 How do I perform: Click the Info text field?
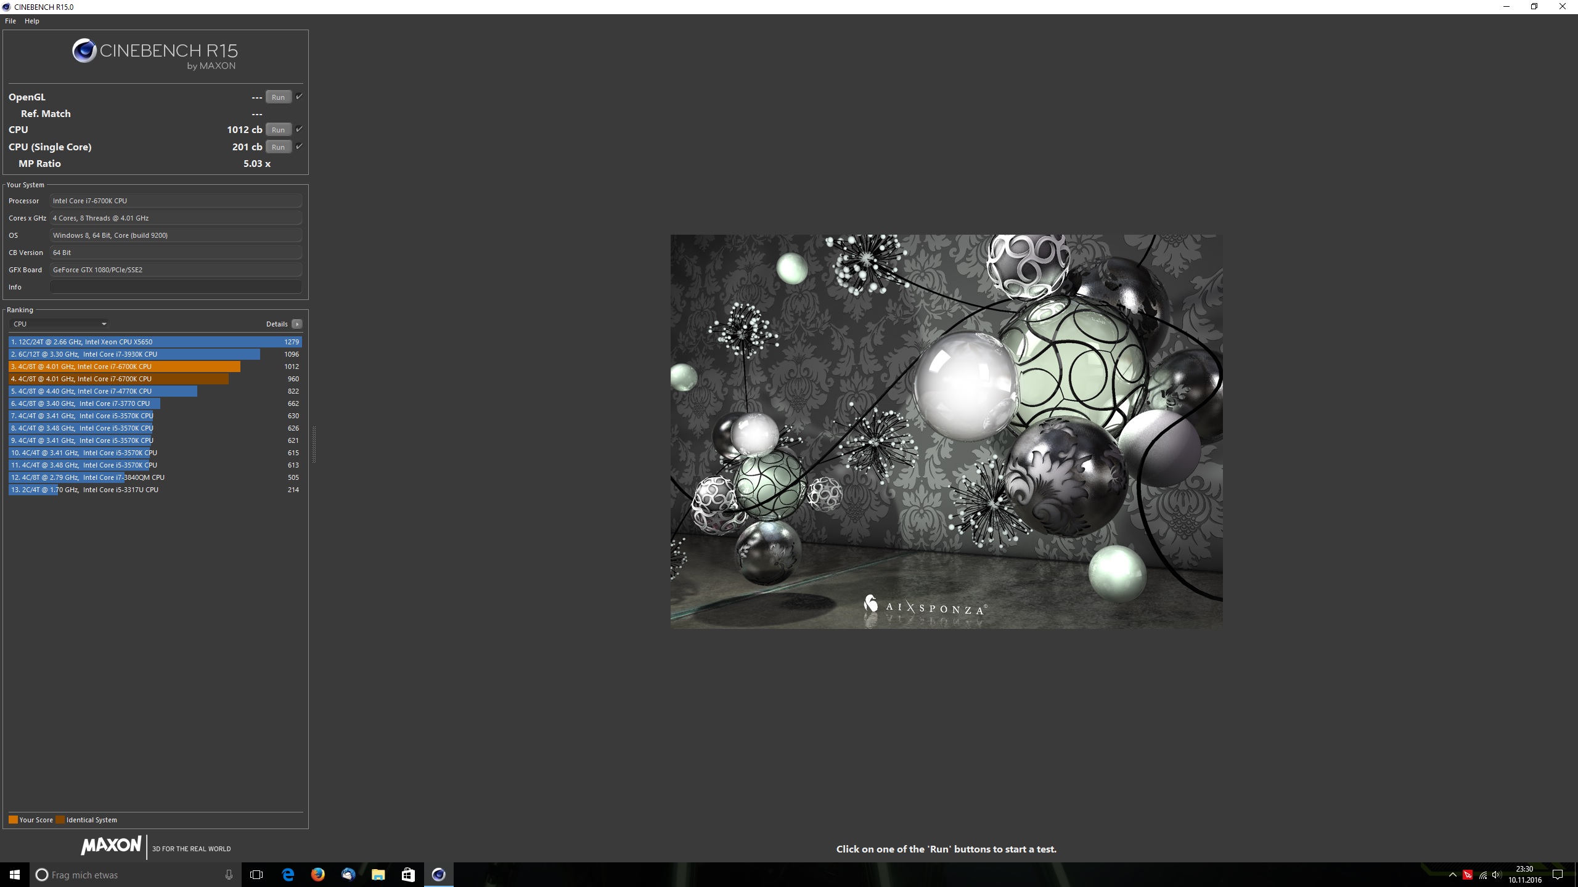(176, 287)
